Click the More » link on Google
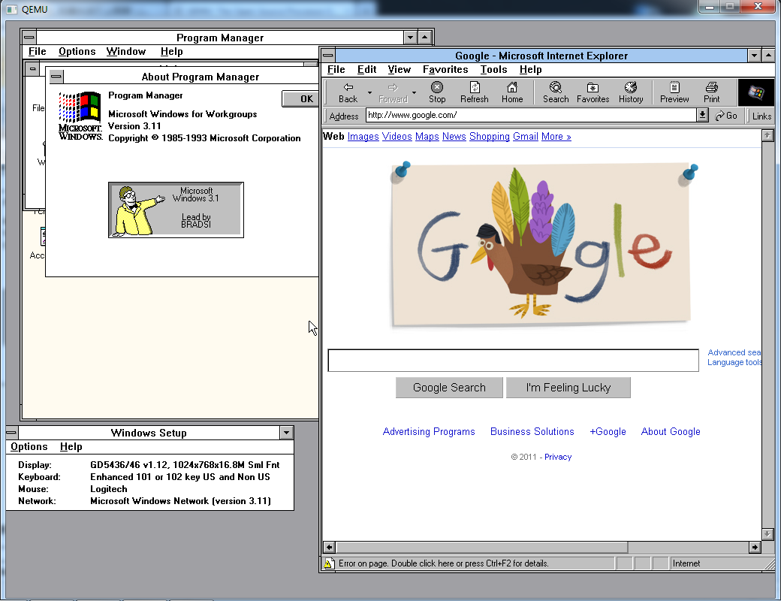The height and width of the screenshot is (601, 781). click(556, 137)
